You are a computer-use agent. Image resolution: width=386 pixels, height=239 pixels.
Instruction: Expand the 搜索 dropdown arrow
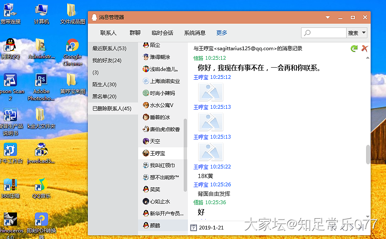(x=364, y=33)
